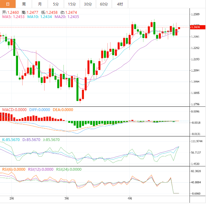The width and height of the screenshot is (206, 204).
Task: Click the 高:1.2477 high price text
Action: click(x=30, y=13)
